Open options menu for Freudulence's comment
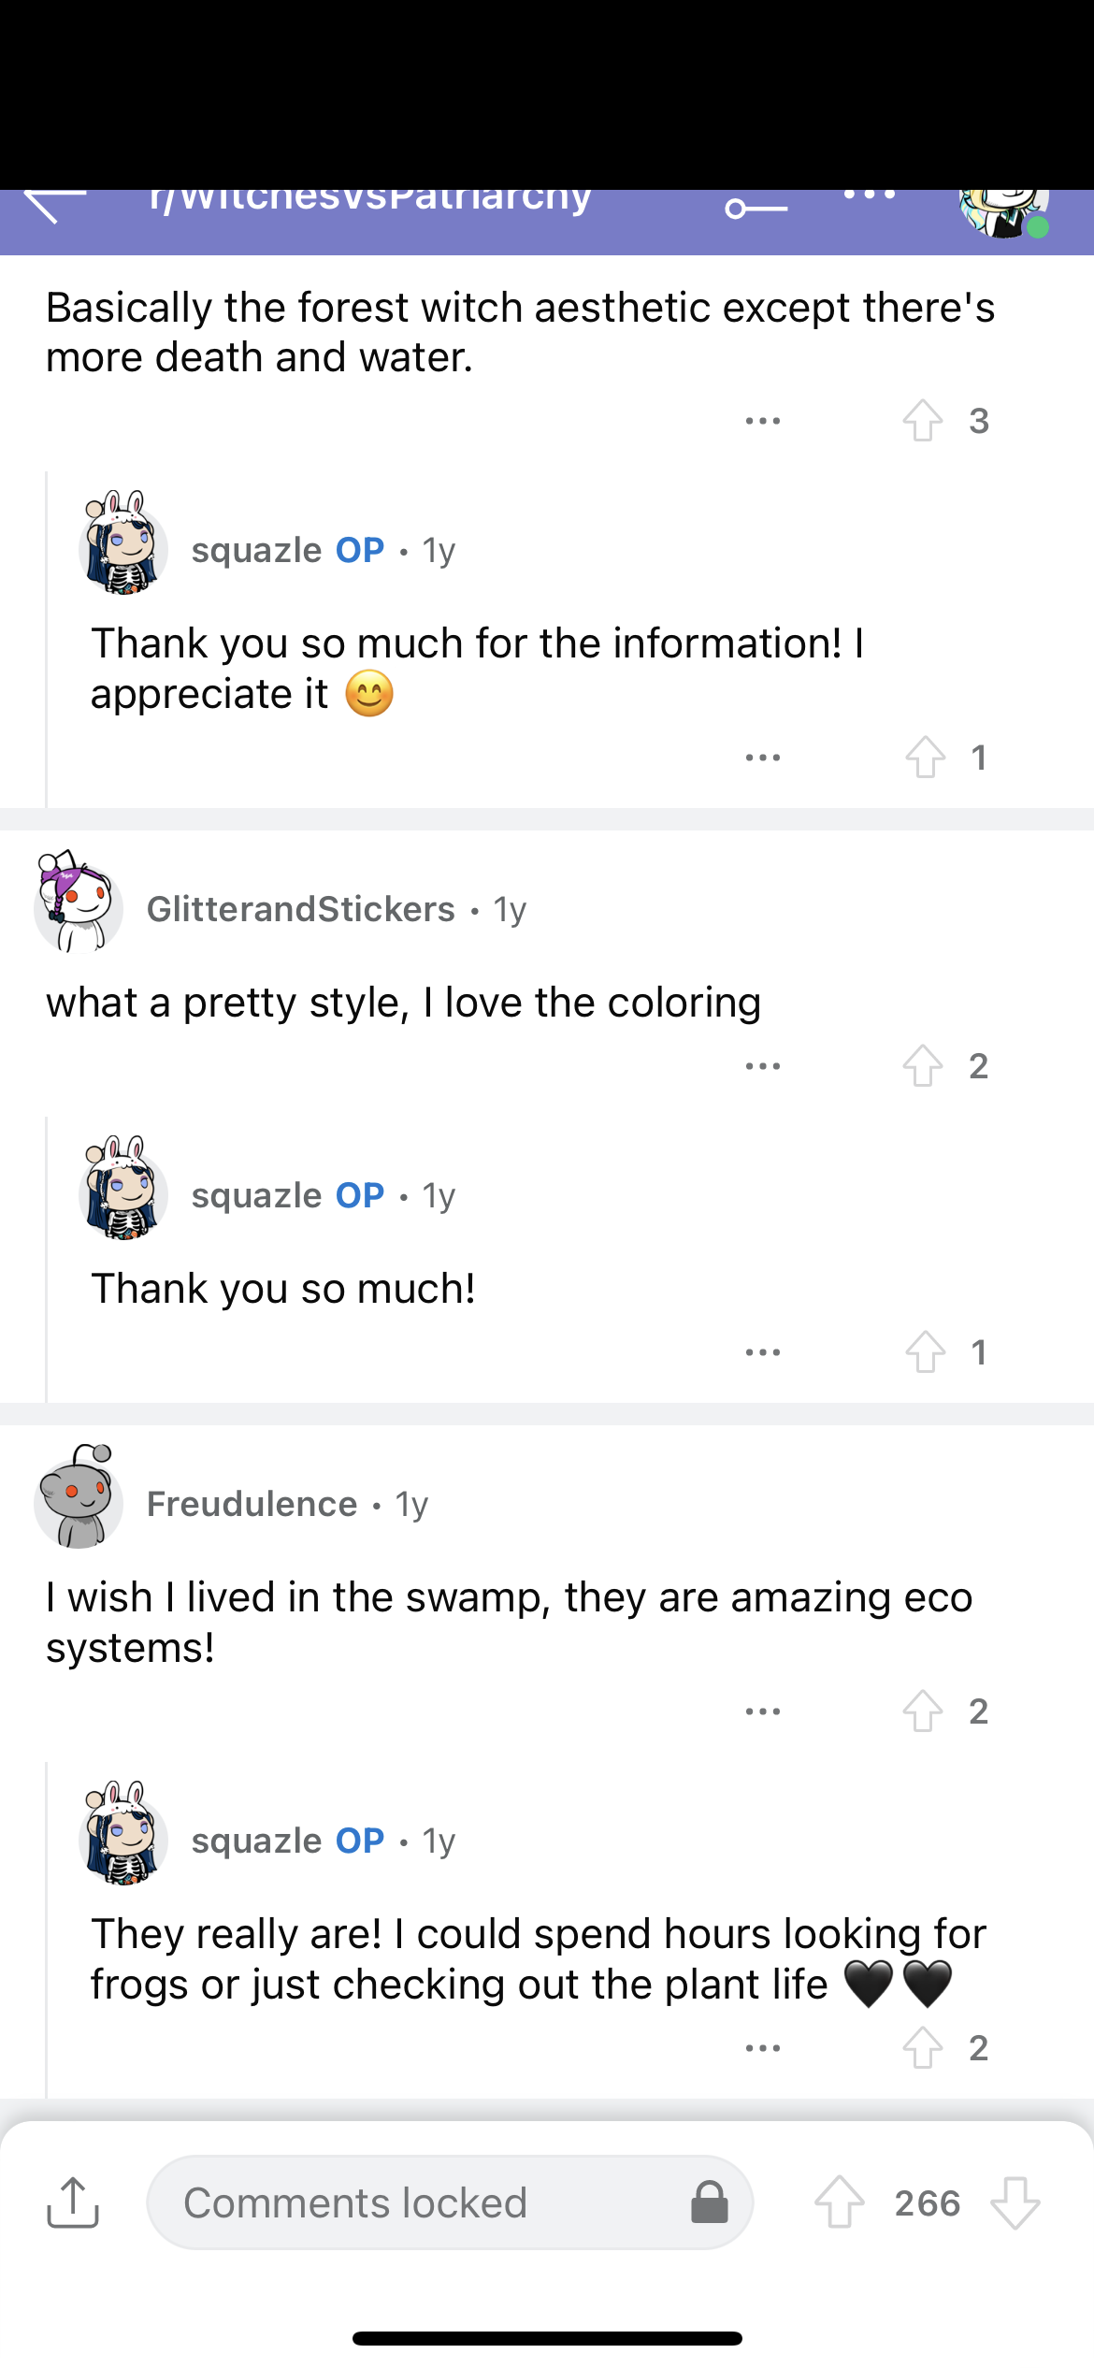The height and width of the screenshot is (2368, 1094). [x=763, y=1711]
